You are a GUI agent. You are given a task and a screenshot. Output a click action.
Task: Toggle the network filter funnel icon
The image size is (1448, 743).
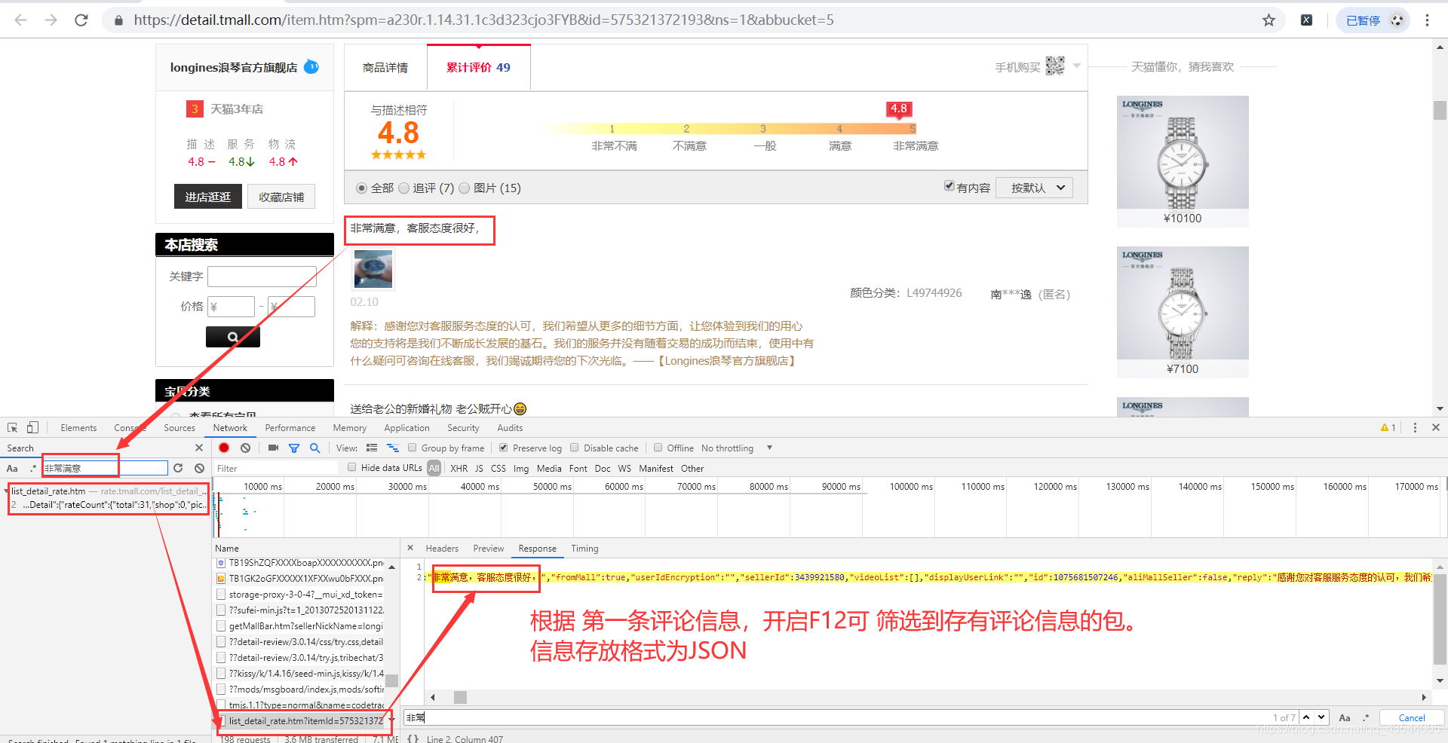point(294,448)
